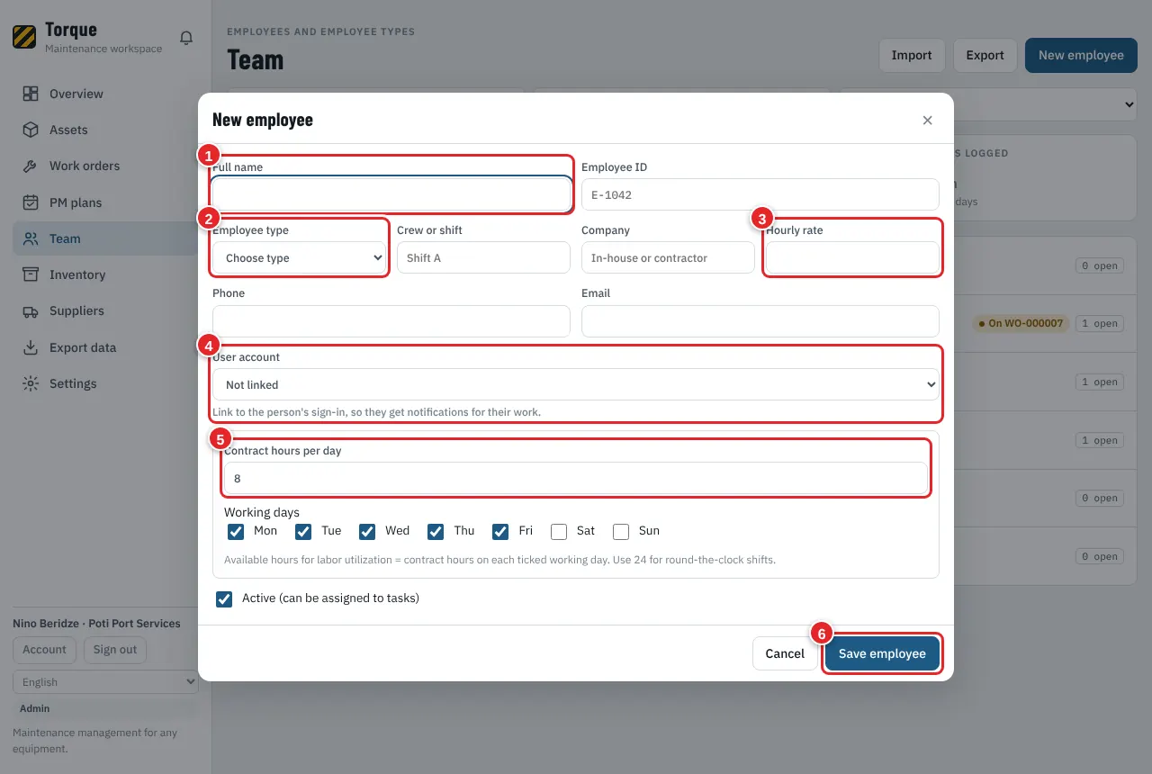The height and width of the screenshot is (774, 1152).
Task: Click into the Hourly rate field
Action: pos(852,257)
